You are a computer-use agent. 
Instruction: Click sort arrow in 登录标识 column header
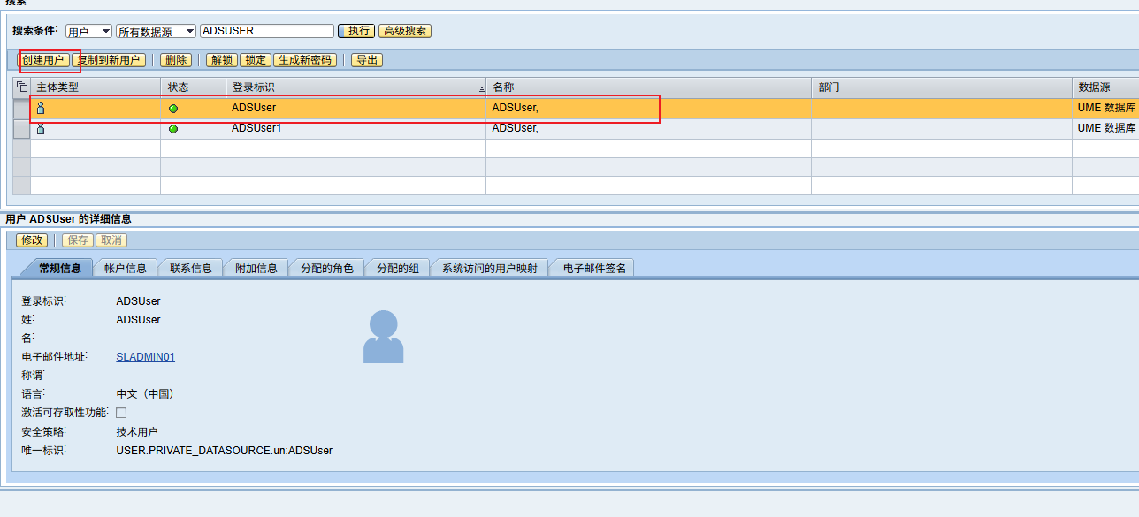click(x=481, y=88)
